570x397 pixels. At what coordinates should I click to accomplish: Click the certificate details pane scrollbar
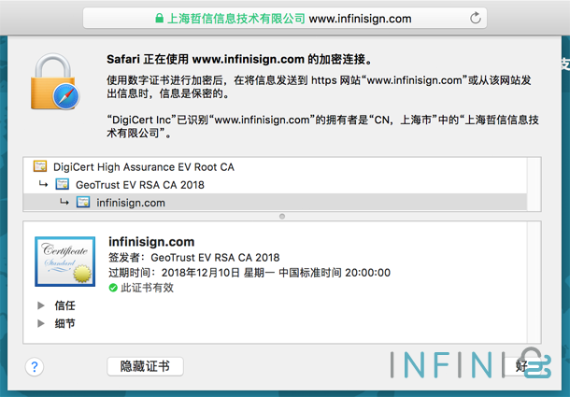pos(534,282)
